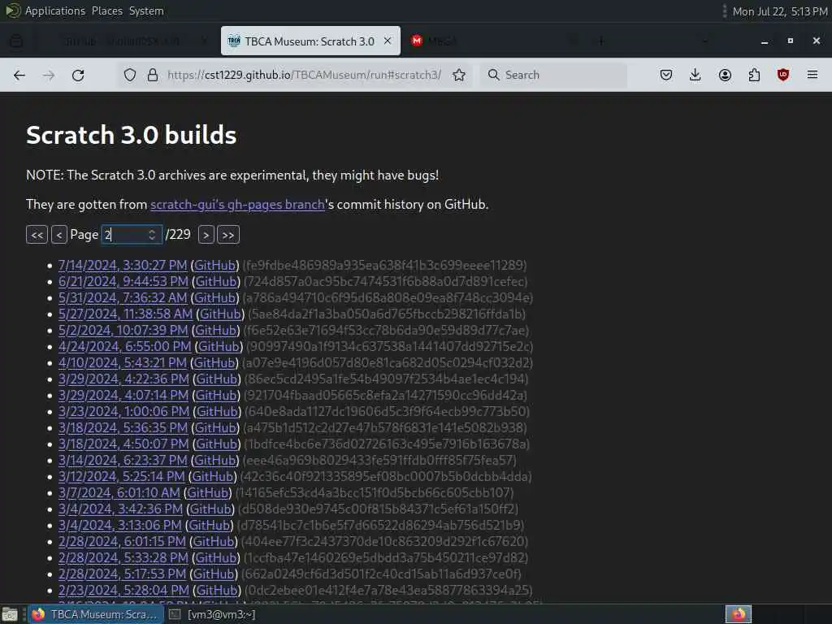This screenshot has width=832, height=624.
Task: Open GitHub link for 3/18/2024, 4:50:07 PM
Action: point(216,444)
